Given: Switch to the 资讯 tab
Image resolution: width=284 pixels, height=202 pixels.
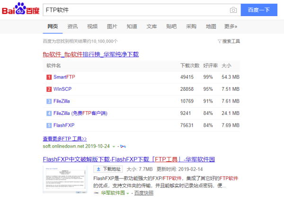Looking at the screenshot, I should pos(72,26).
